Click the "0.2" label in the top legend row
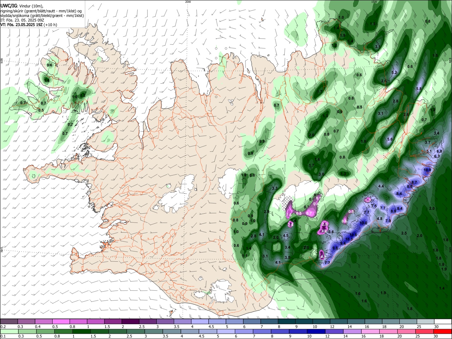 tap(3, 327)
